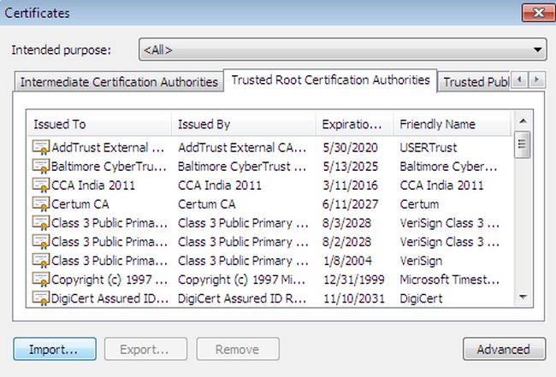
Task: Click the Remove button
Action: (x=238, y=349)
